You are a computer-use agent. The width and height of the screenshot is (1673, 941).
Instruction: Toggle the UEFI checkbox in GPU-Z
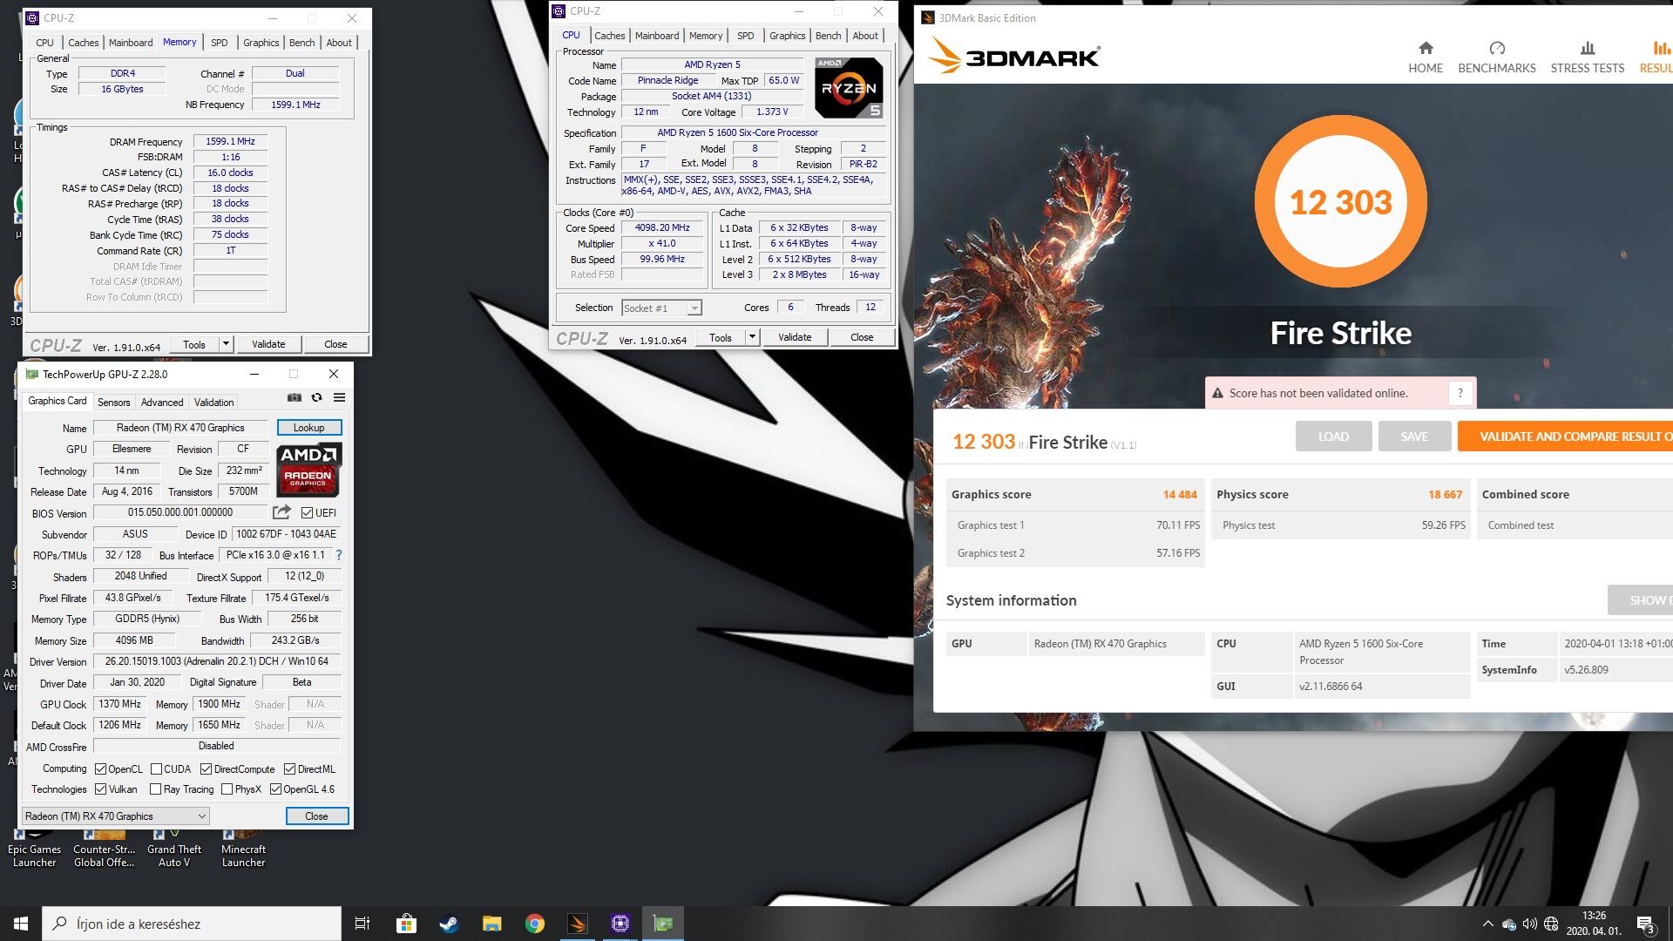[x=307, y=513]
